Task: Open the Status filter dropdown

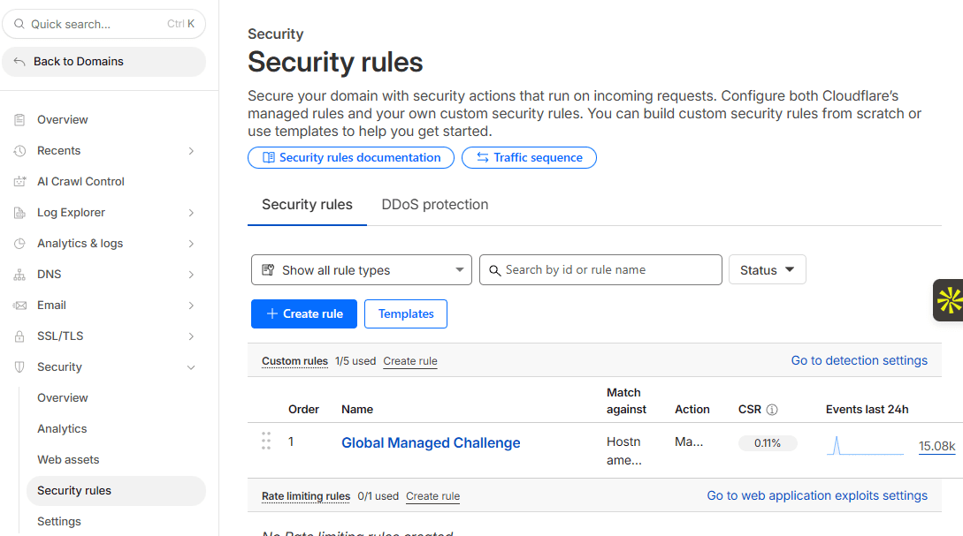Action: 767,269
